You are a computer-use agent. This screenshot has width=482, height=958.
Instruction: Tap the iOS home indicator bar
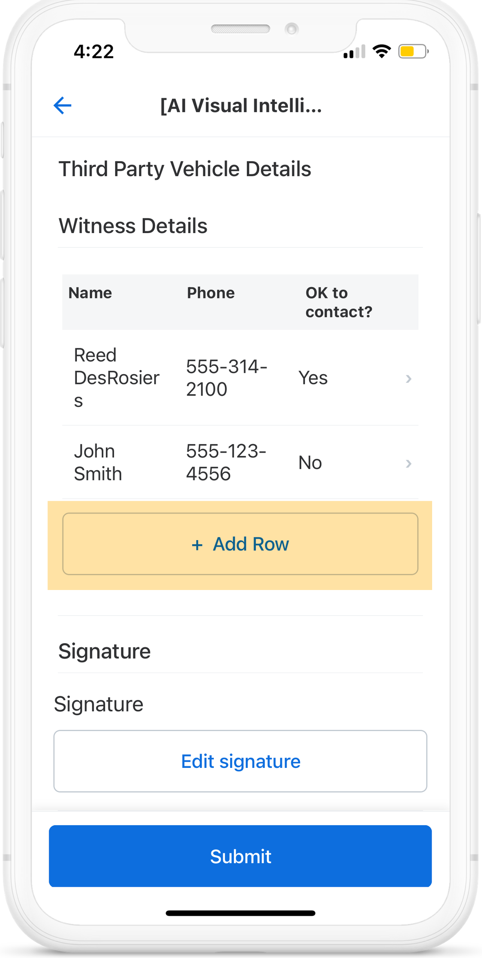tap(240, 913)
